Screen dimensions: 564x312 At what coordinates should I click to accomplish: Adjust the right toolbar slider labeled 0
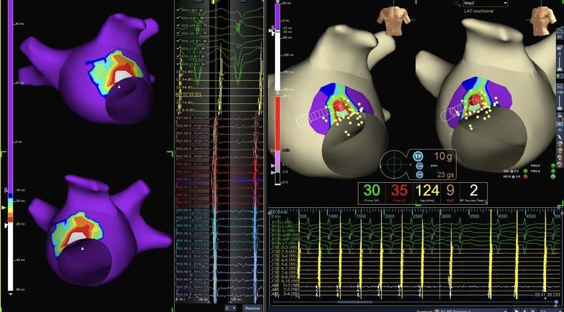click(x=560, y=63)
